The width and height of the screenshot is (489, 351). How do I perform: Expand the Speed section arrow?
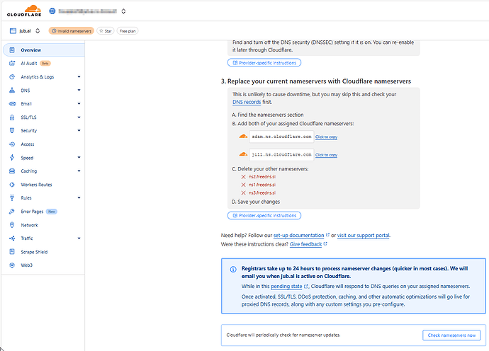79,157
